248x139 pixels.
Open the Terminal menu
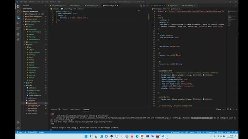(53, 2)
